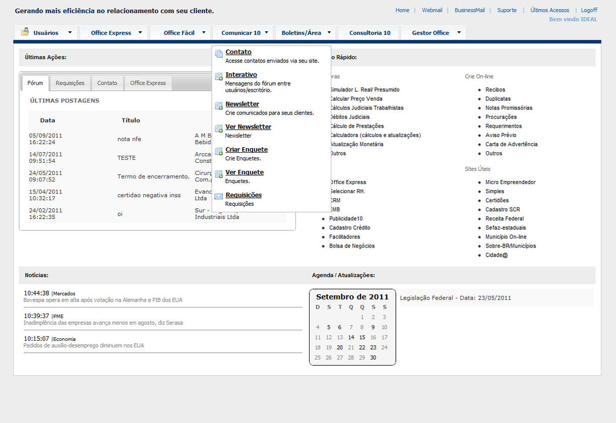Open the Publicidade10 link
This screenshot has height=423, width=616.
pos(346,218)
